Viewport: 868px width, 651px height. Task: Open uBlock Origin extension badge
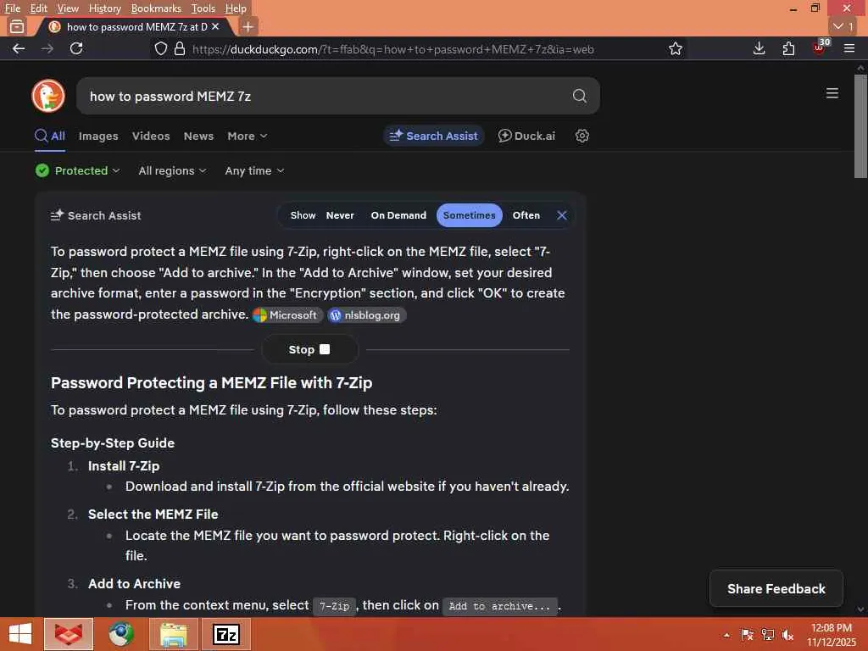tap(820, 47)
